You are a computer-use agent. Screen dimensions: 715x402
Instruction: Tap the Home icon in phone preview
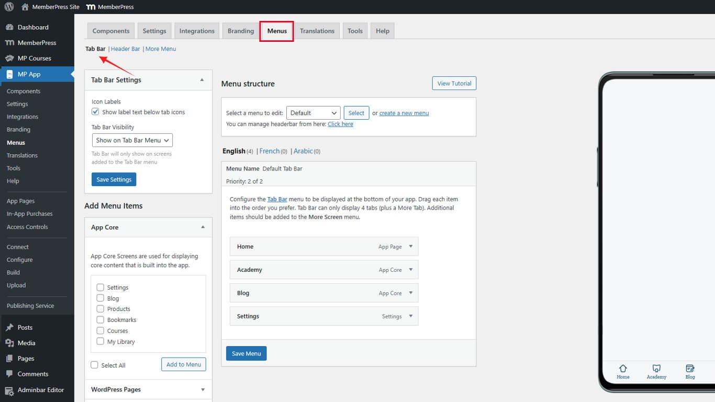(623, 369)
